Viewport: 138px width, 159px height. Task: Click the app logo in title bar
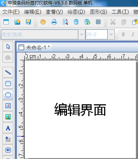(3, 3)
